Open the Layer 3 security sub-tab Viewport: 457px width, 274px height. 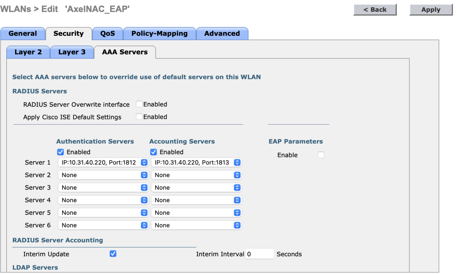tap(72, 52)
